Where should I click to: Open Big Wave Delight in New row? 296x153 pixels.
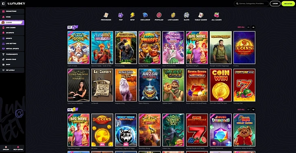tap(78, 130)
